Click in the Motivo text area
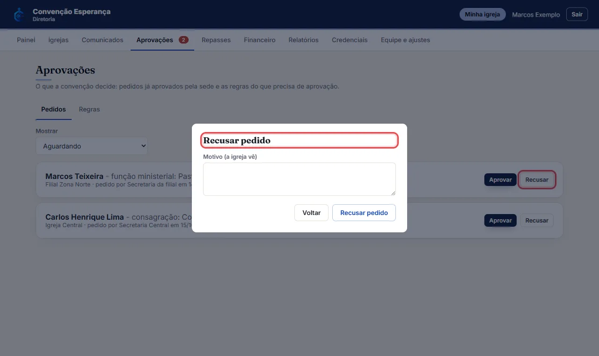The height and width of the screenshot is (356, 599). [x=299, y=179]
